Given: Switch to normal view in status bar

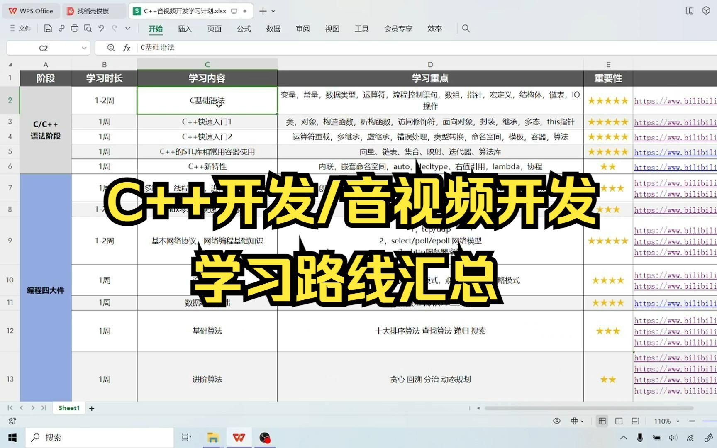Looking at the screenshot, I should pyautogui.click(x=602, y=421).
